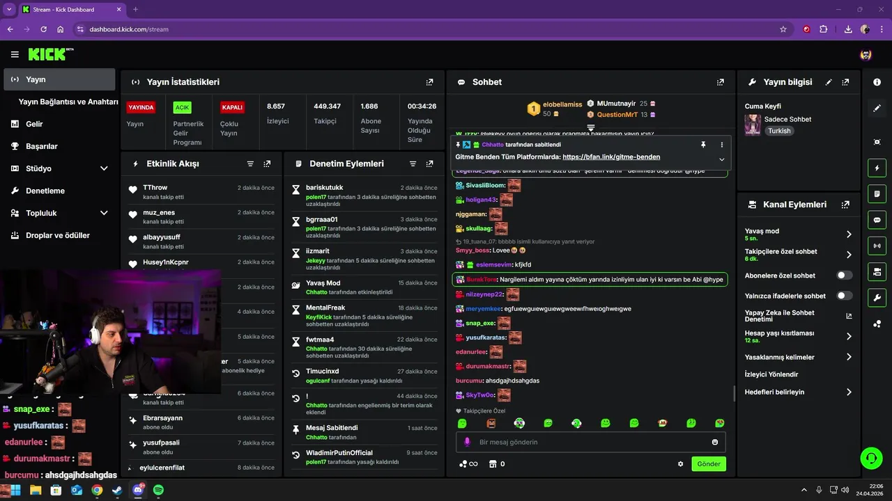Expand the pinned message chevron

click(721, 159)
